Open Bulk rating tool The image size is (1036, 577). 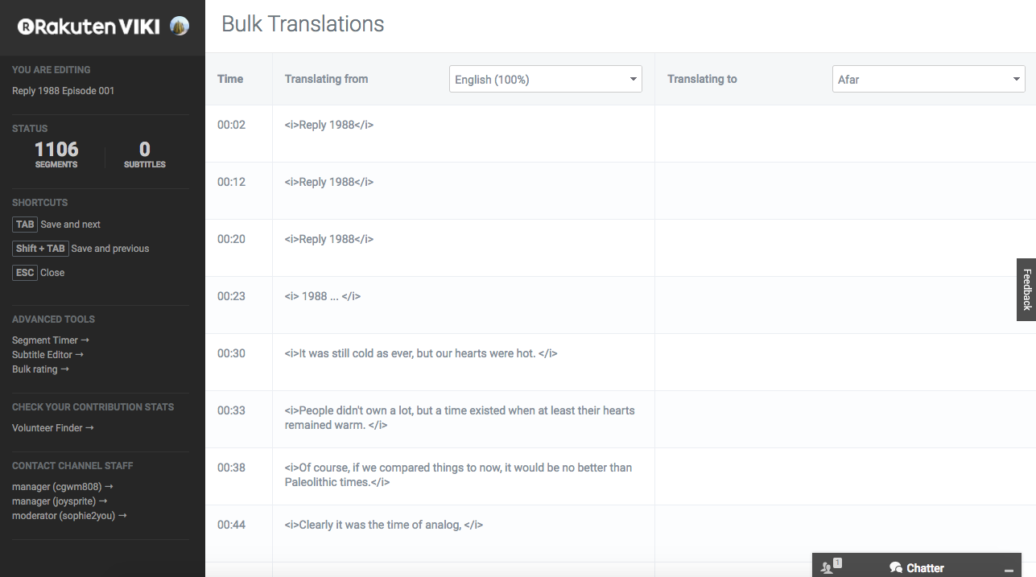click(x=40, y=369)
